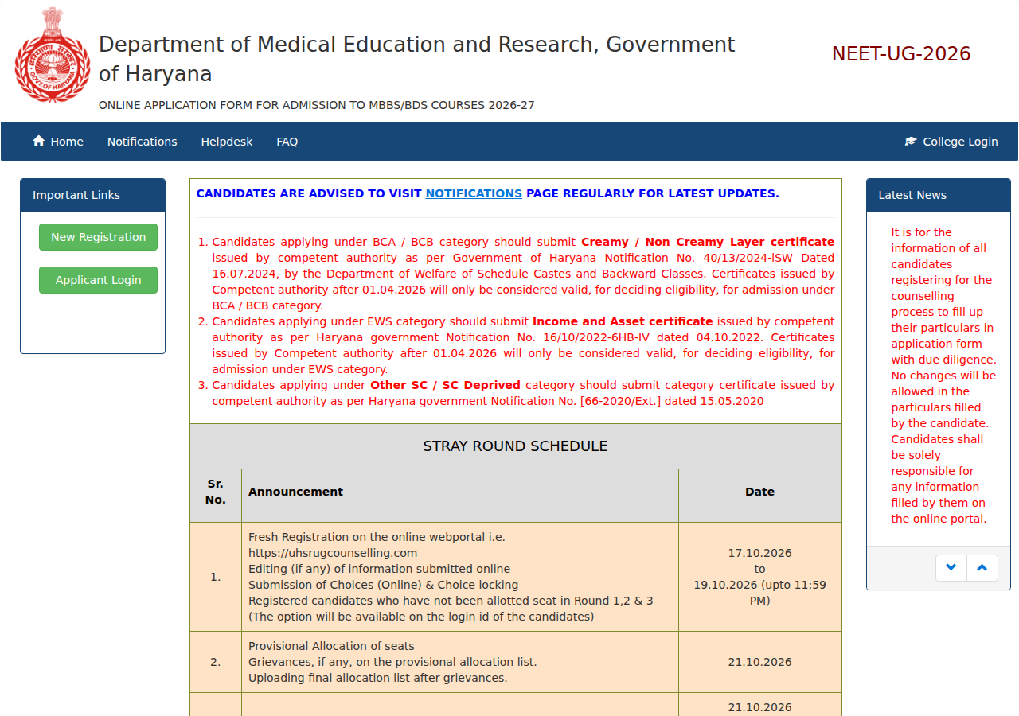The height and width of the screenshot is (716, 1019).
Task: Open College Login from the navbar
Action: pyautogui.click(x=951, y=142)
